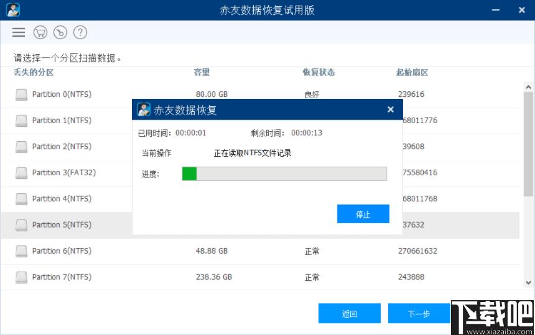Click the scan progress bar
The height and width of the screenshot is (335, 535).
[284, 173]
